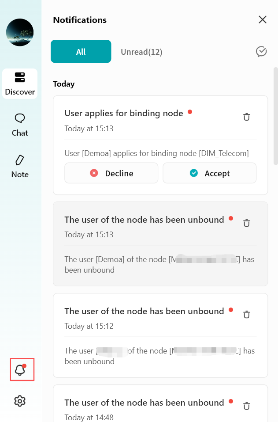Viewport: 278px width, 422px height.
Task: Click the user profile avatar
Action: [x=20, y=32]
